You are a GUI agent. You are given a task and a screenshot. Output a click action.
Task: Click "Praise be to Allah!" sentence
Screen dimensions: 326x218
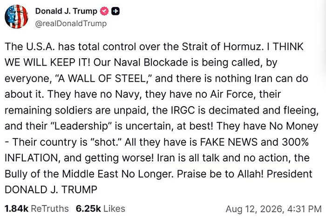pos(220,174)
